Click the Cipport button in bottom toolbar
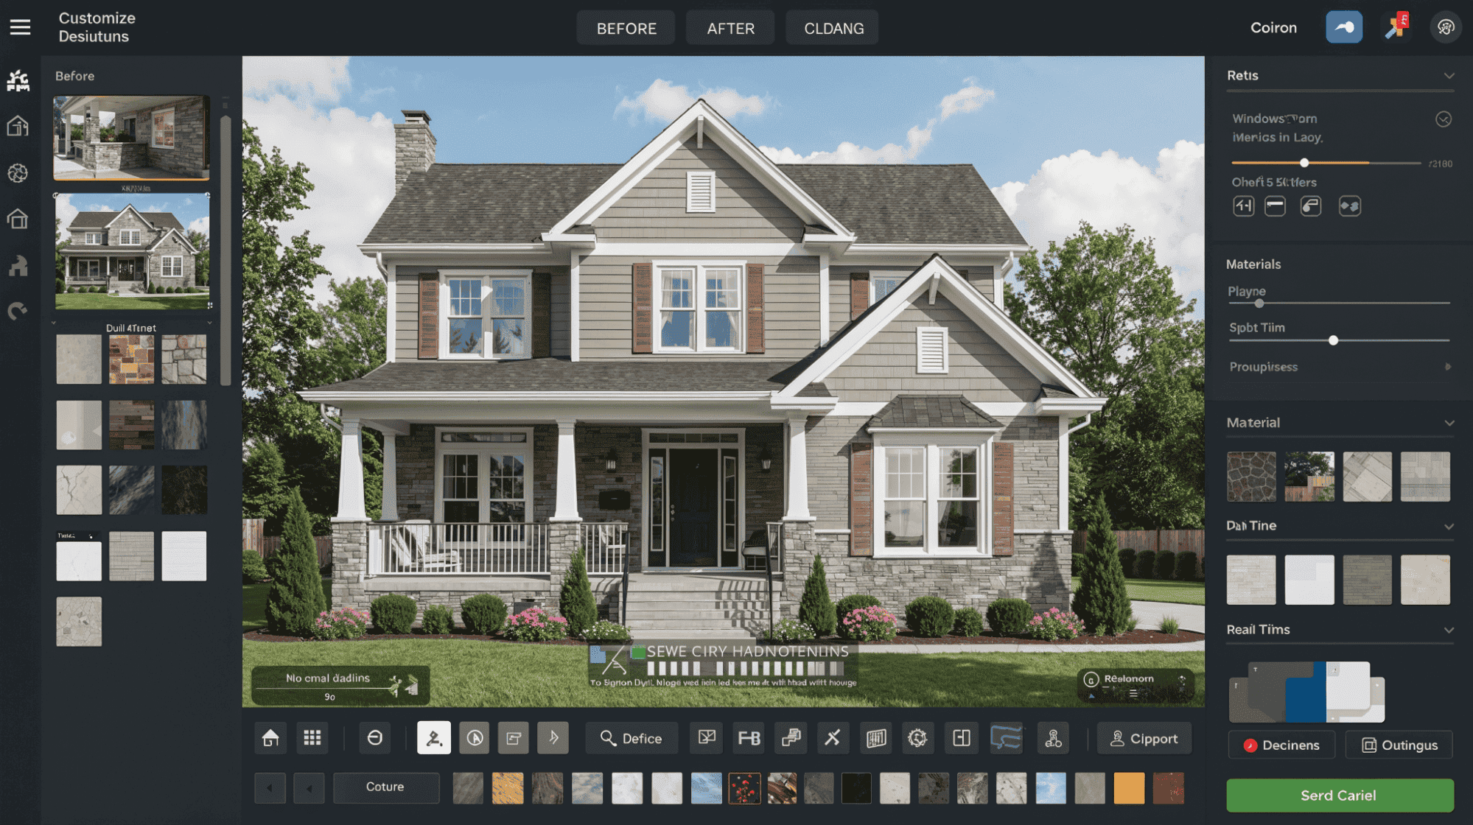 1144,737
